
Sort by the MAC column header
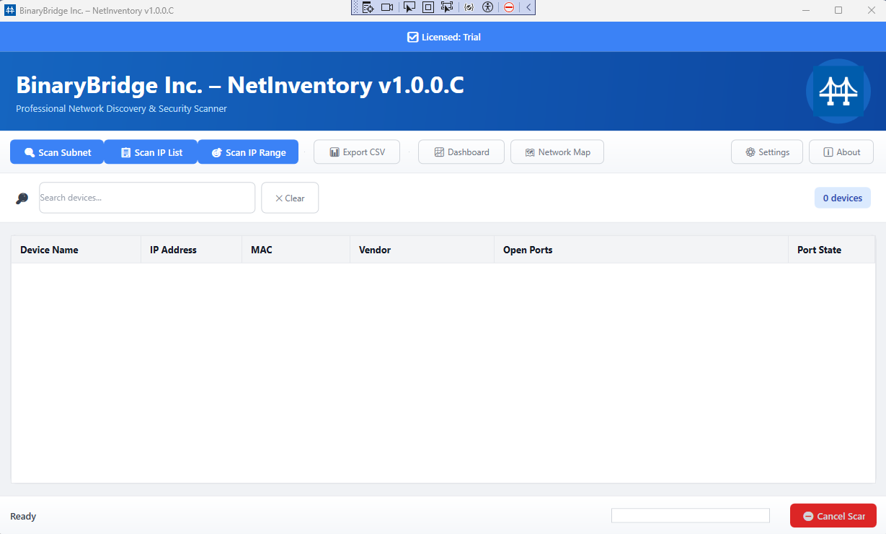(296, 250)
